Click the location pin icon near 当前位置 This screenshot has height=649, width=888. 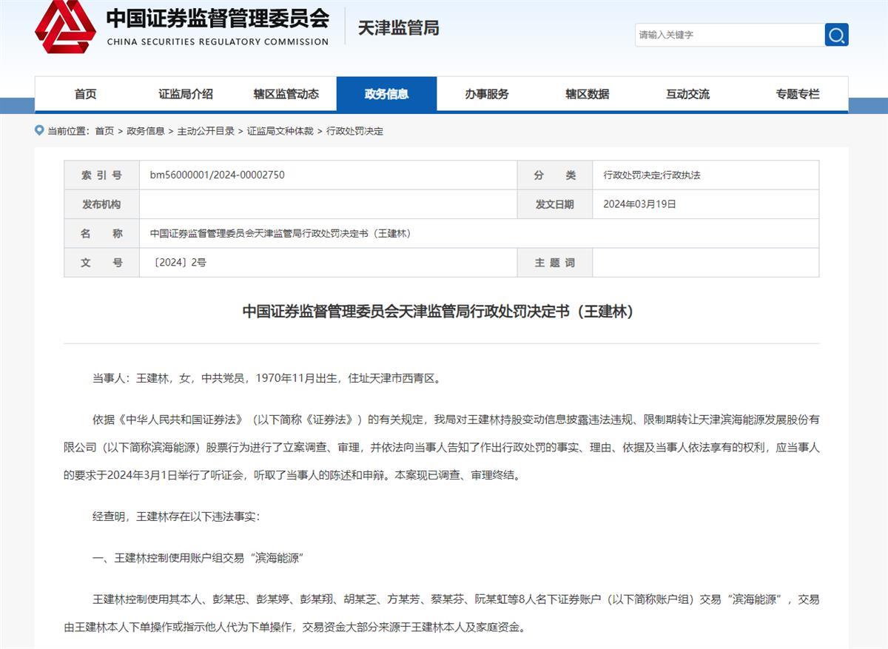click(39, 130)
